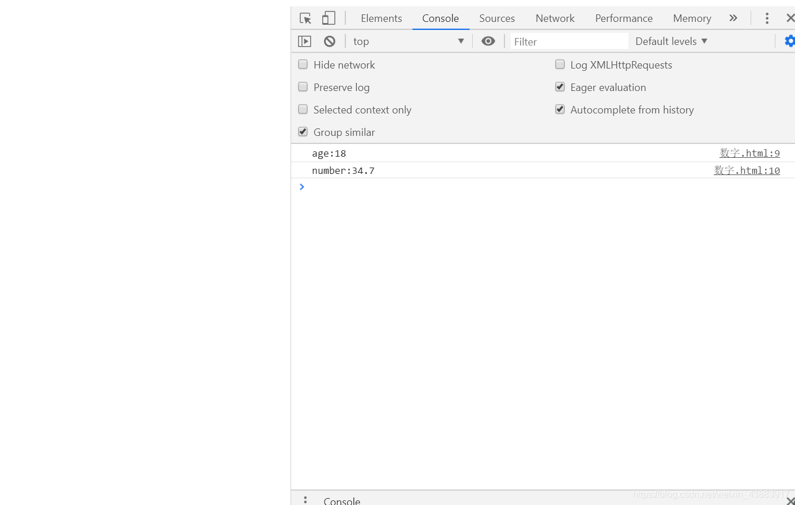Select the number:34.7 log message
795x505 pixels.
[343, 170]
